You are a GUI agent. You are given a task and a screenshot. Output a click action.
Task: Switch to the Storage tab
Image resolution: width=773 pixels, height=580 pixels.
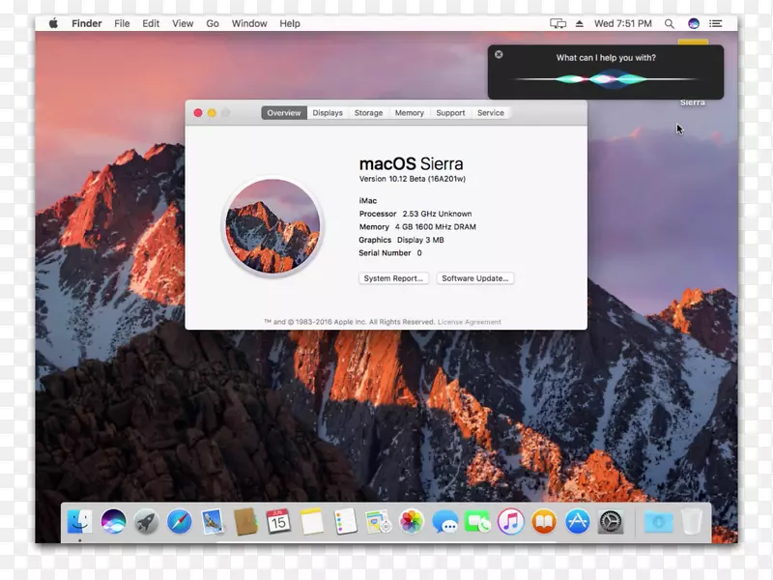[x=368, y=113]
